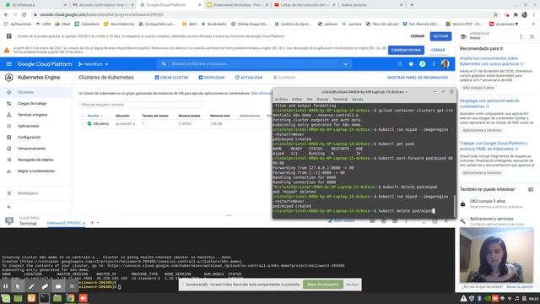Open Almacenamiento in the sidebar
Viewport: 540px width, 304px height.
pos(35,149)
